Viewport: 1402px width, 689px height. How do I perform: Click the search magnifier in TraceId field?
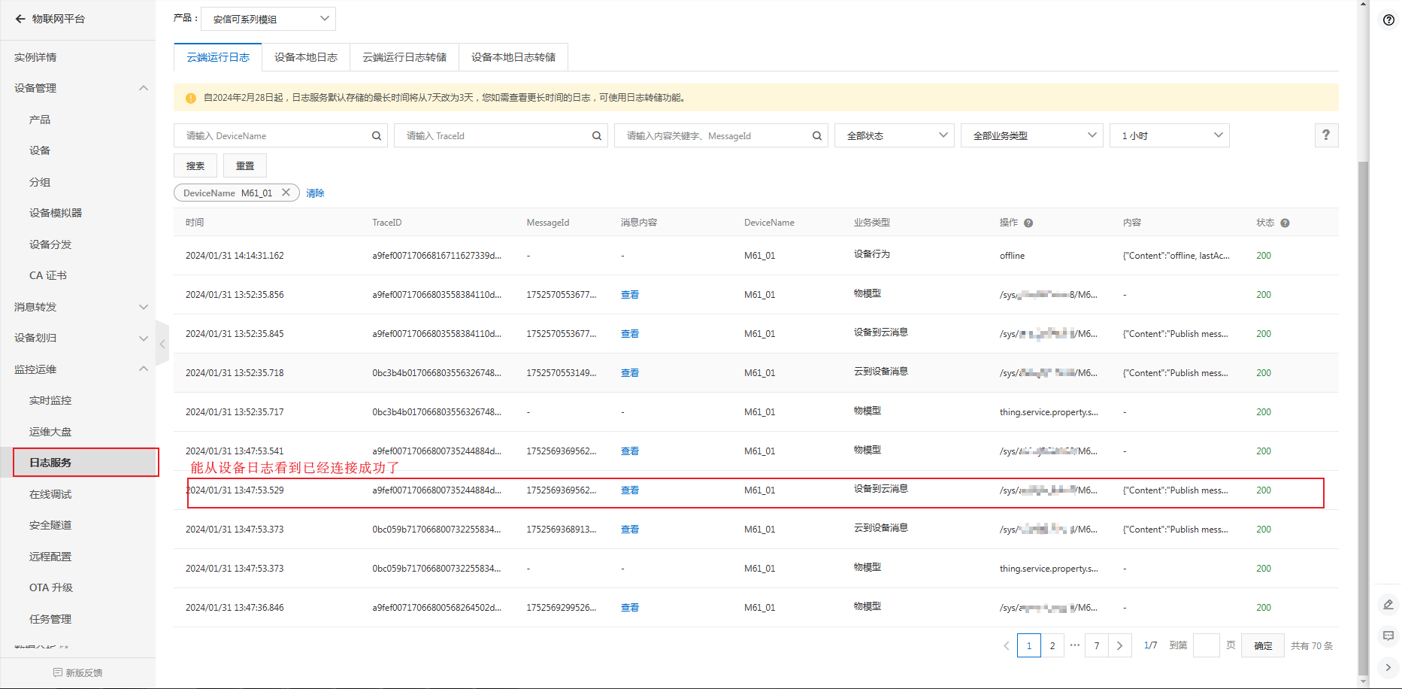tap(597, 135)
